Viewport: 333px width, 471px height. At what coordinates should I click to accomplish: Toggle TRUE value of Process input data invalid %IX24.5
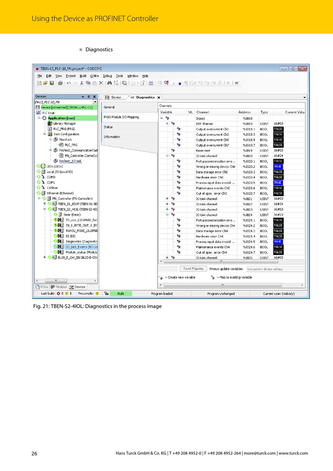[278, 241]
